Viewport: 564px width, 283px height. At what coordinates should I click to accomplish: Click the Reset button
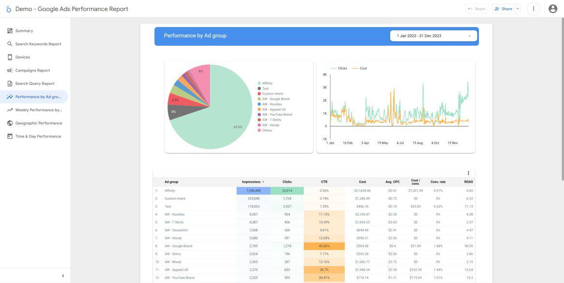click(477, 8)
